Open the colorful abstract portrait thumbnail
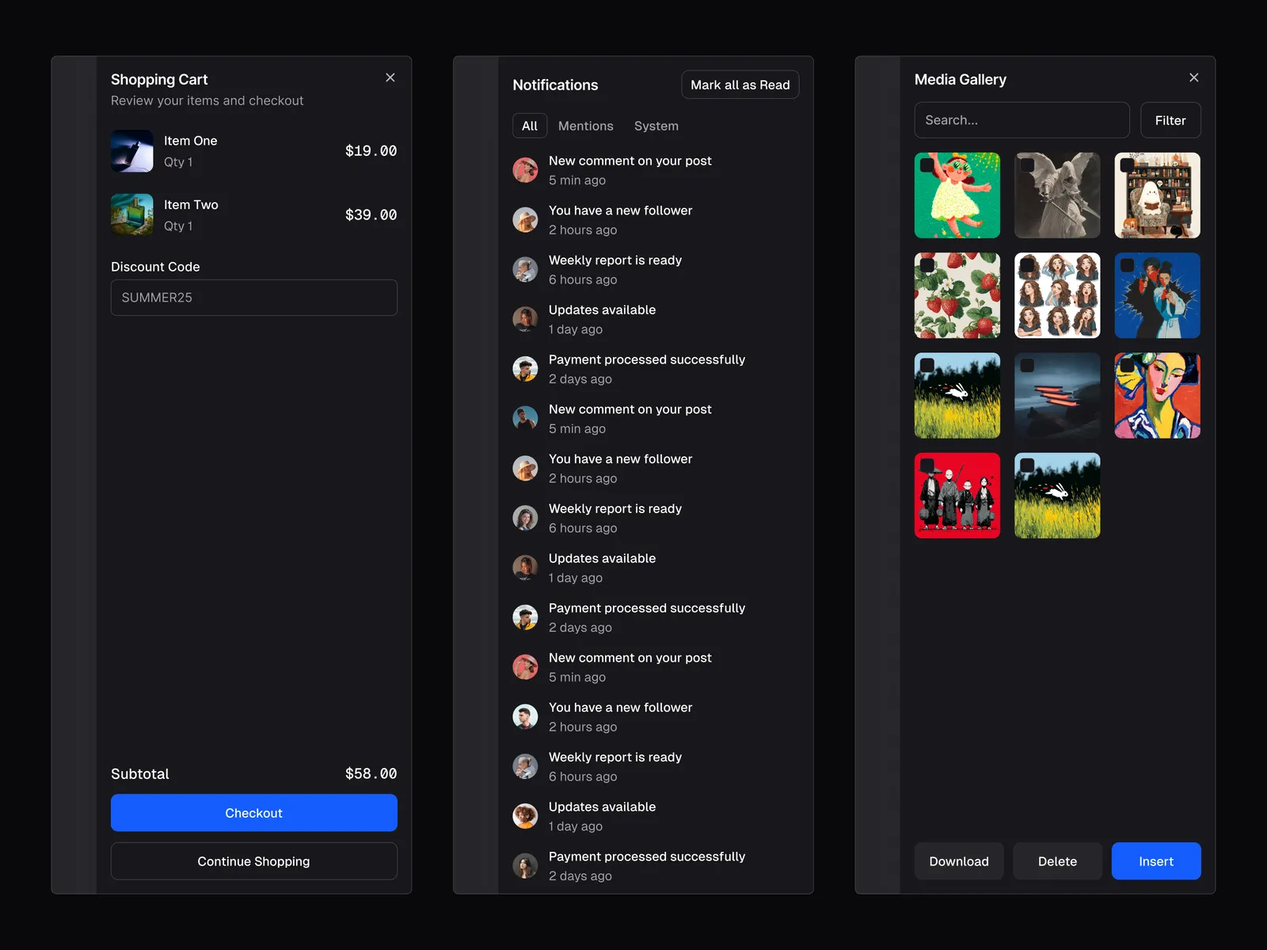The width and height of the screenshot is (1267, 950). 1157,396
